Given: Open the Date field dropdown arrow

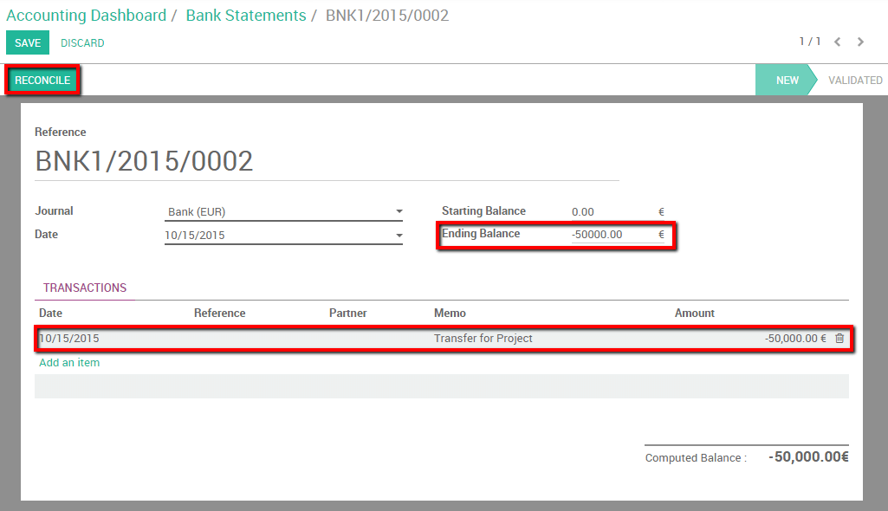Looking at the screenshot, I should (399, 234).
